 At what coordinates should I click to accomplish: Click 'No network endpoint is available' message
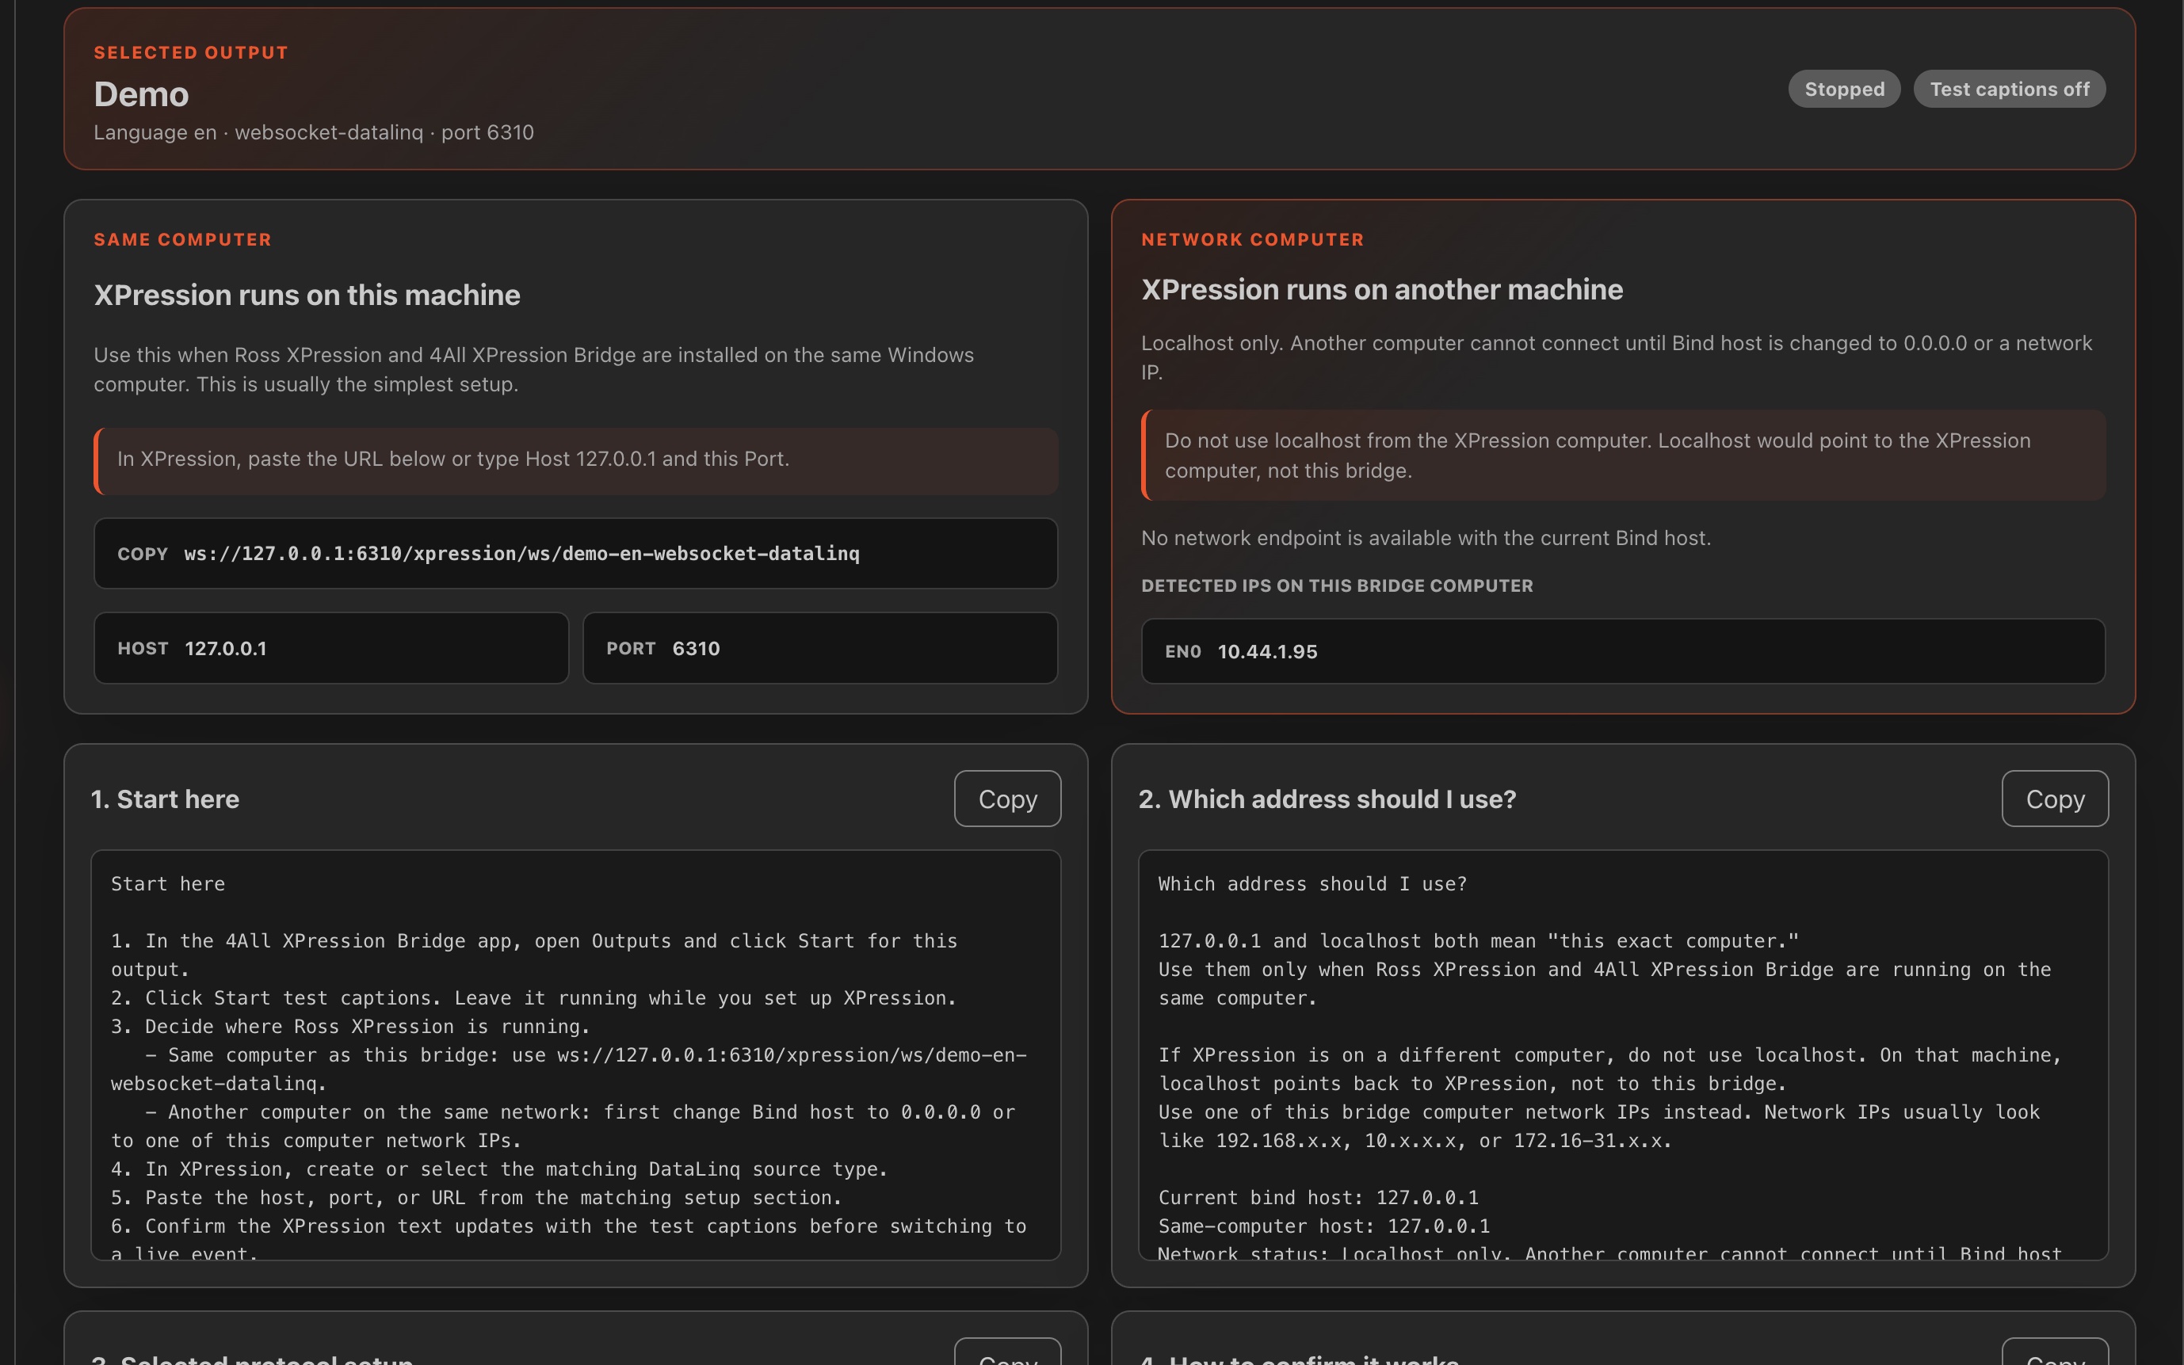[x=1426, y=538]
